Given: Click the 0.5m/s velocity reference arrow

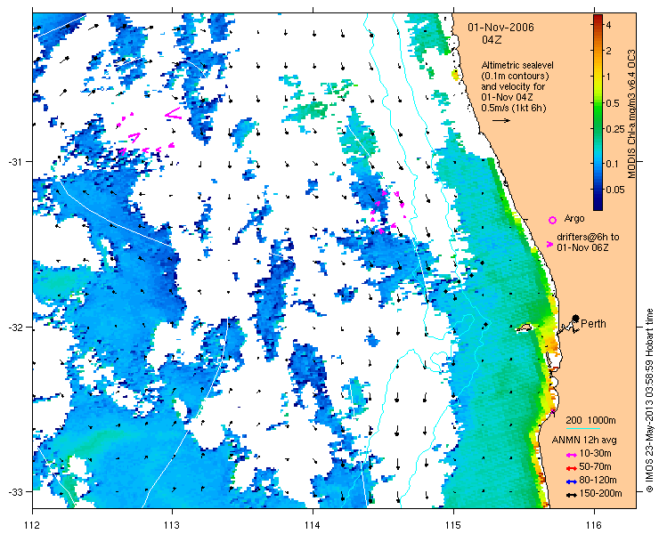Looking at the screenshot, I should 501,120.
